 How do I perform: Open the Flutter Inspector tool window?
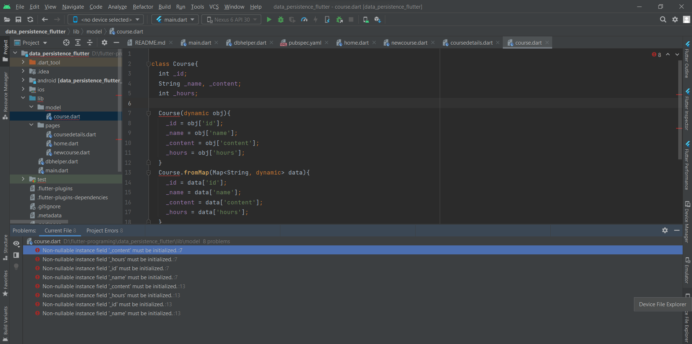[x=687, y=110]
